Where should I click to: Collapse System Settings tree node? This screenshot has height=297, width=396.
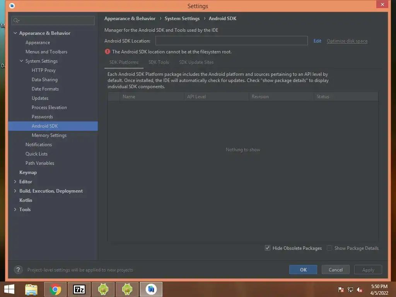(22, 61)
